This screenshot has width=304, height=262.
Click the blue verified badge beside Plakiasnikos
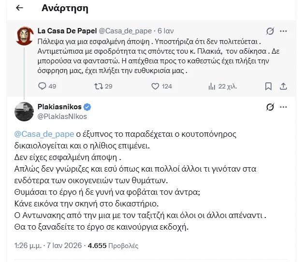87,107
